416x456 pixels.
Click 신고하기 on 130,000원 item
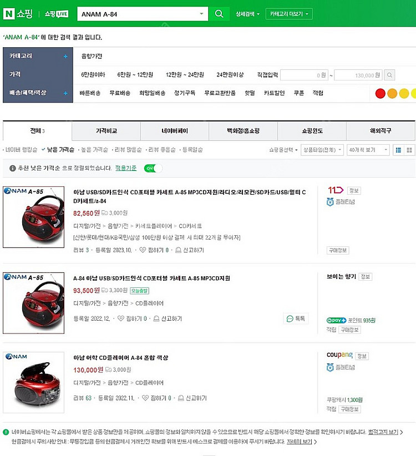192,398
